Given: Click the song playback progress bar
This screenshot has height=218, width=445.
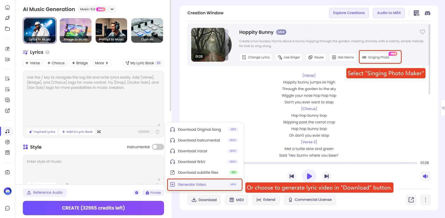Looking at the screenshot, I should (330, 163).
